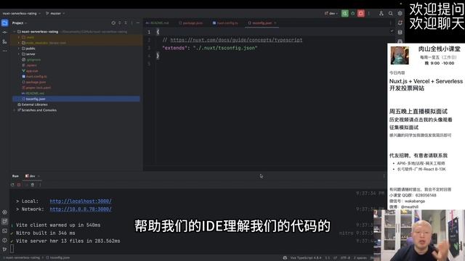The height and width of the screenshot is (261, 465).
Task: Show more tool windows ellipsis icon
Action: tap(5, 51)
